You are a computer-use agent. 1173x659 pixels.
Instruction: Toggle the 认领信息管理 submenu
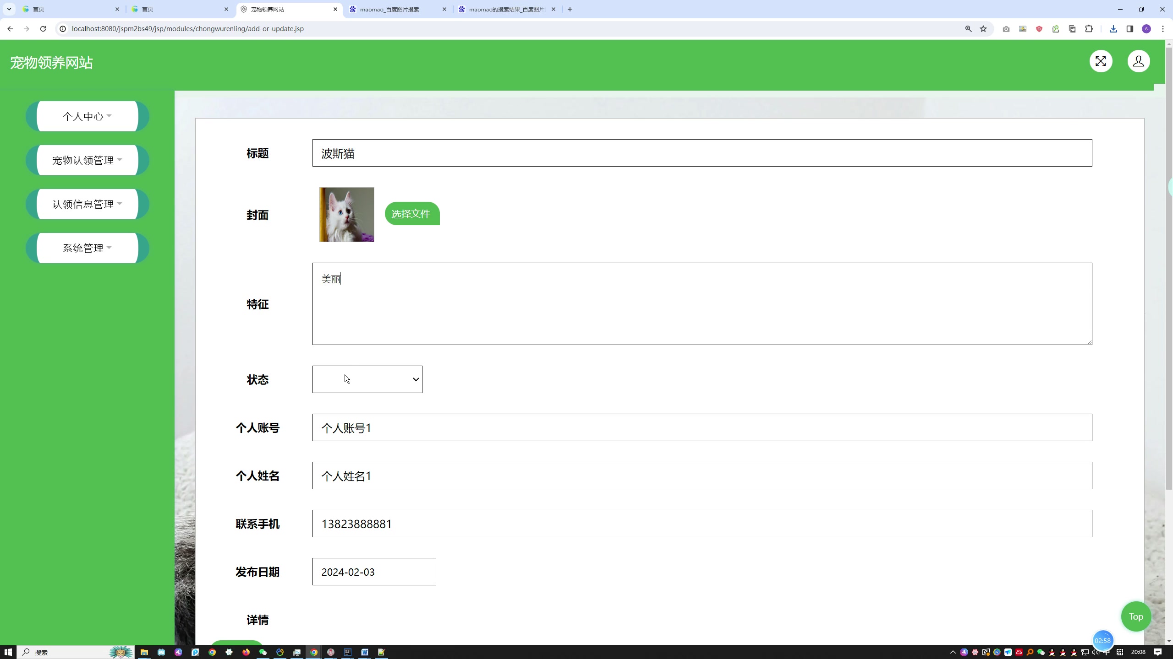[x=86, y=204]
